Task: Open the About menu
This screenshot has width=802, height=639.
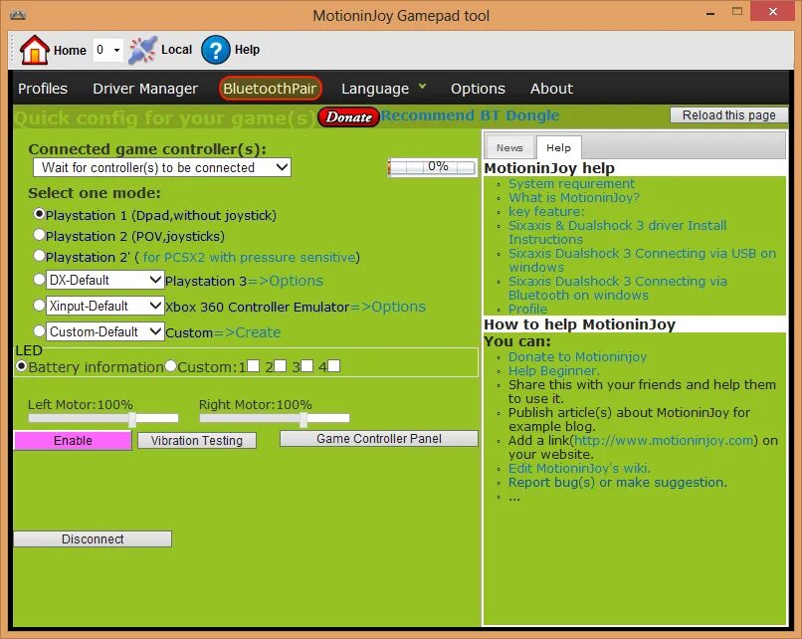Action: click(x=551, y=89)
